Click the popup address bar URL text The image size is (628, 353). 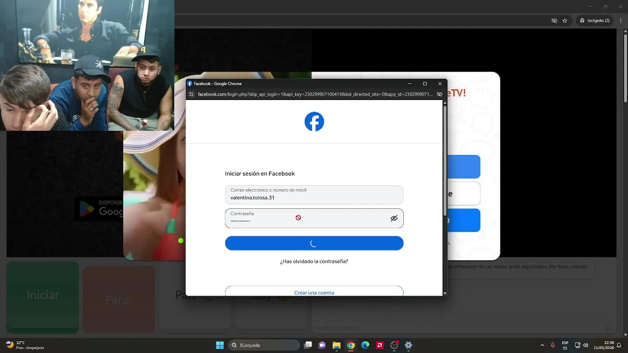[315, 94]
